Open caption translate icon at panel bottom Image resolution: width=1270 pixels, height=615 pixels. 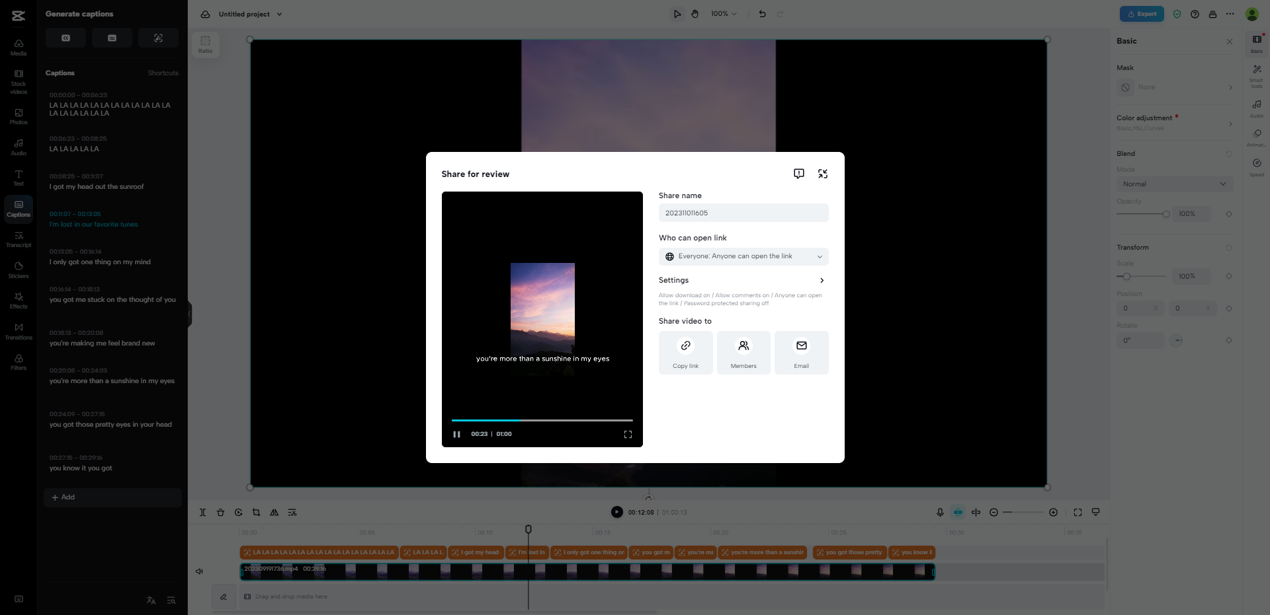click(151, 600)
